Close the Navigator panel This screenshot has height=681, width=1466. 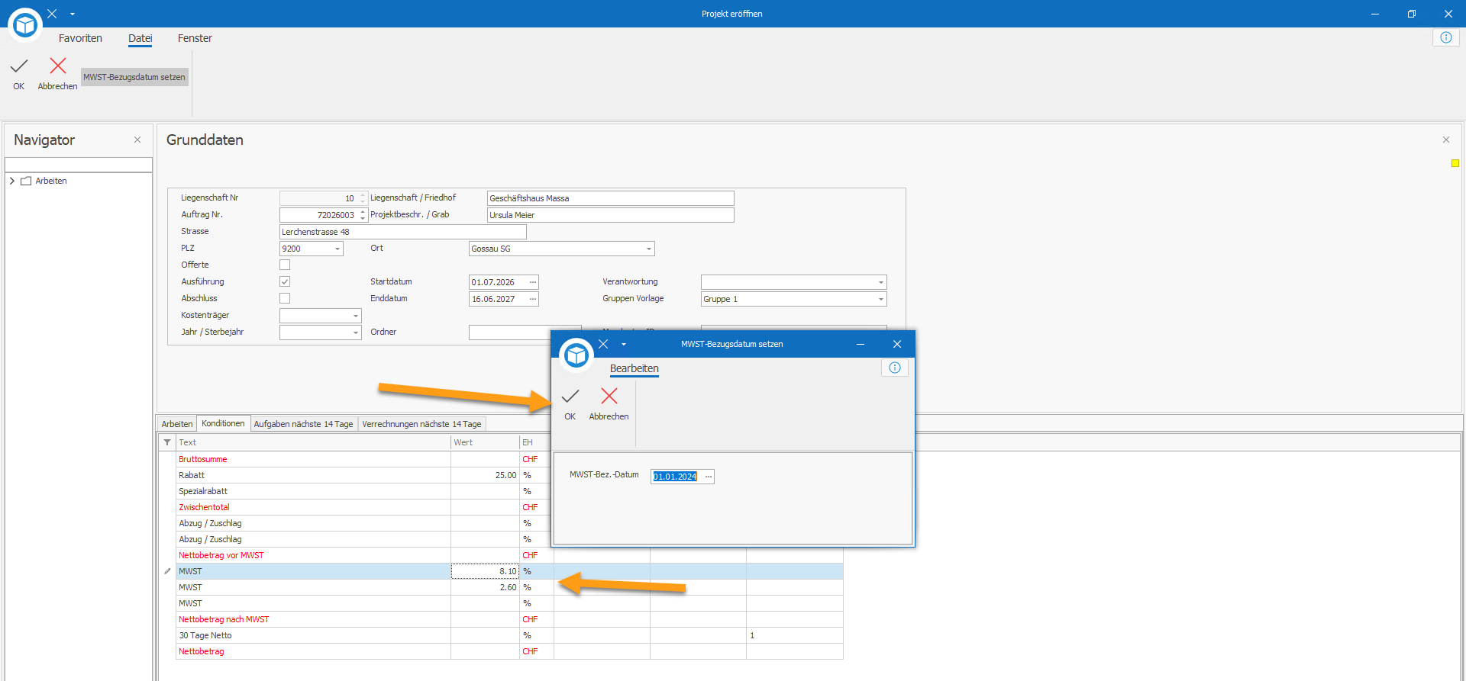pos(137,140)
